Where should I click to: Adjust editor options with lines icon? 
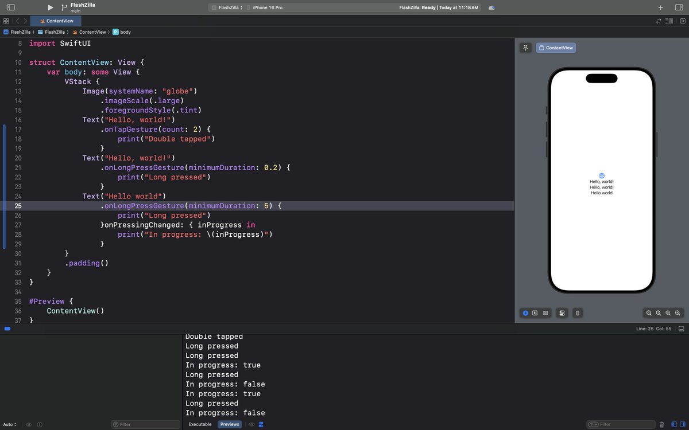click(669, 21)
